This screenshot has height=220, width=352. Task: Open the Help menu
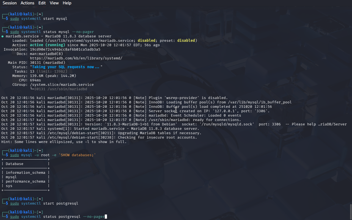(x=67, y=3)
